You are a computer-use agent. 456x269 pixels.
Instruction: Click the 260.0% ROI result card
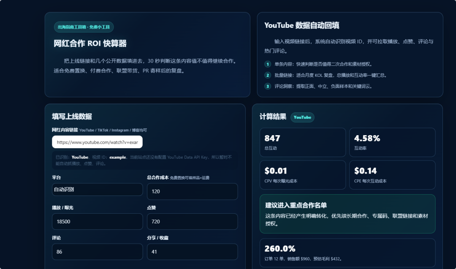347,253
